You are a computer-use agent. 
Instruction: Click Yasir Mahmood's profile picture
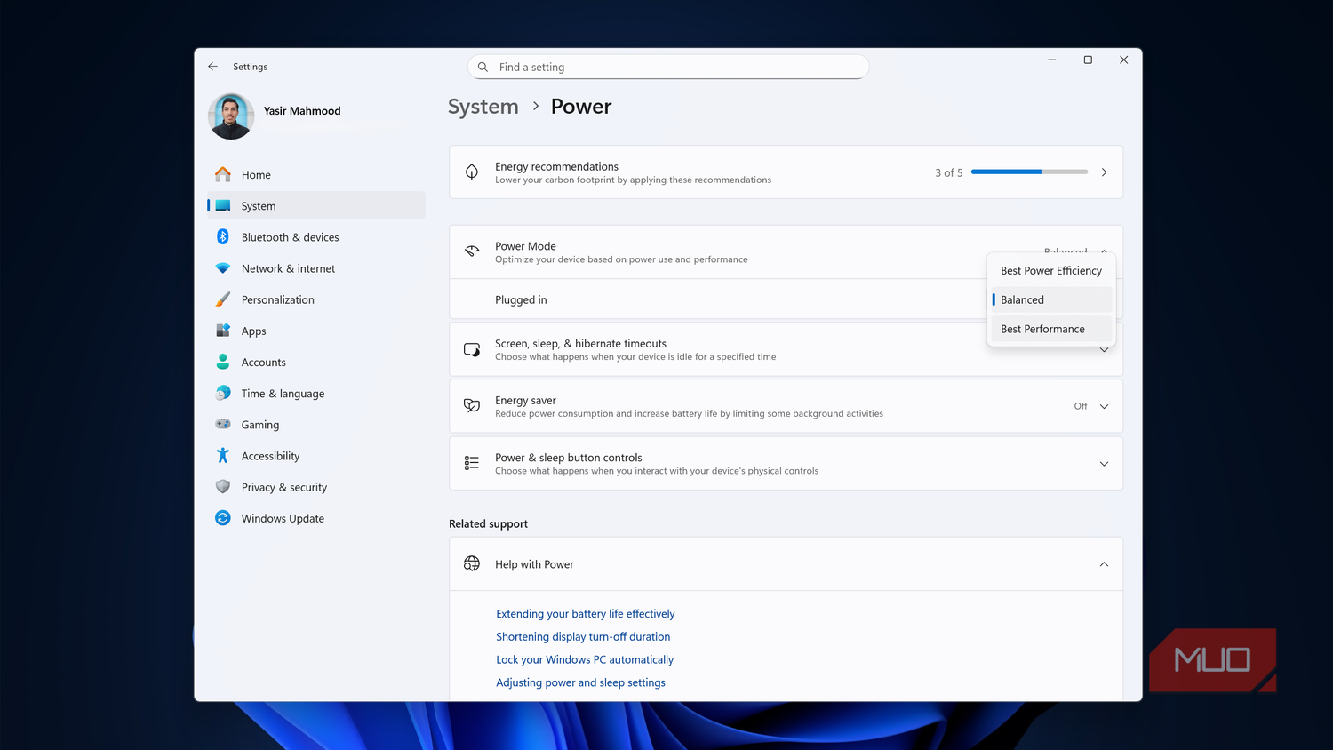(x=231, y=116)
